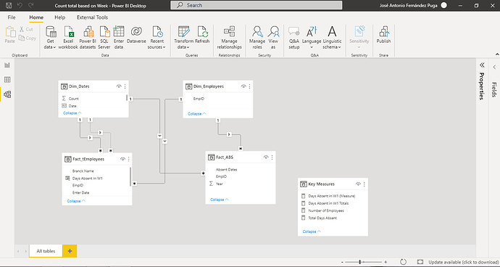Refresh the data model
This screenshot has height=267, width=500.
coord(202,35)
